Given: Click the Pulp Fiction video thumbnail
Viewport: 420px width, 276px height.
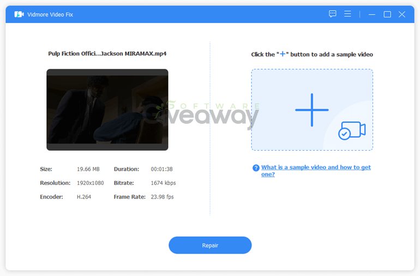Looking at the screenshot, I should tap(107, 110).
